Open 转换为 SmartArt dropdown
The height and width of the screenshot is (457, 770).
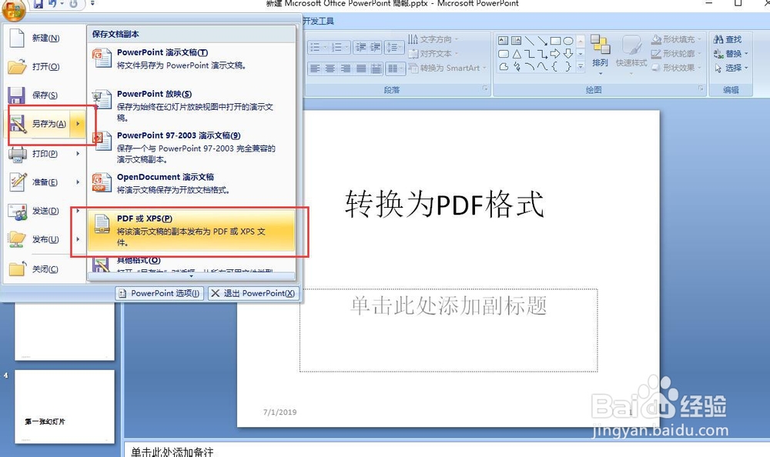[x=447, y=68]
